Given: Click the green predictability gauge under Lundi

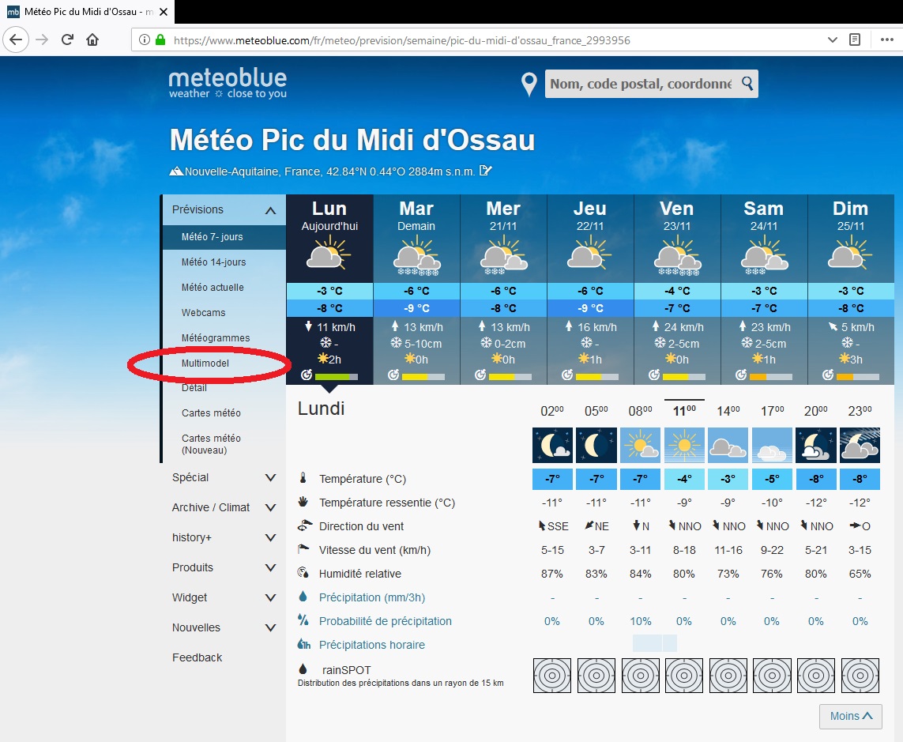Looking at the screenshot, I should [332, 377].
